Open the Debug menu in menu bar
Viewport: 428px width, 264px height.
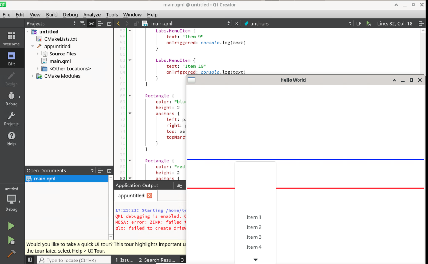(x=70, y=15)
